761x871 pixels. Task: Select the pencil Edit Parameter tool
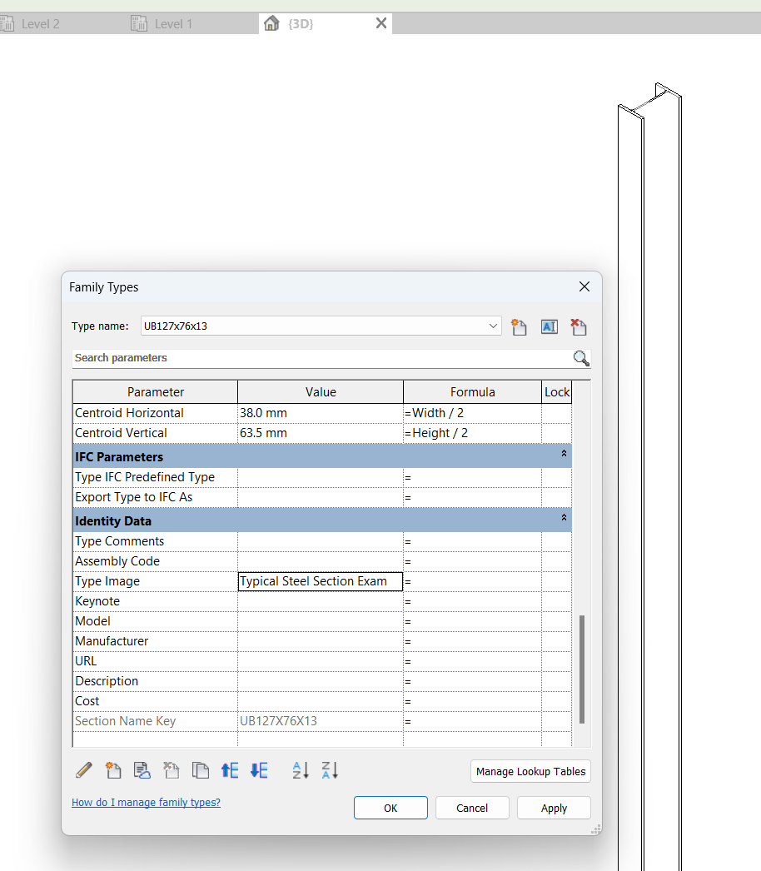click(x=83, y=770)
